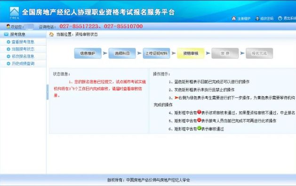The width and height of the screenshot is (296, 186).
Task: Select the 选择科目 step button
Action: coord(122,54)
